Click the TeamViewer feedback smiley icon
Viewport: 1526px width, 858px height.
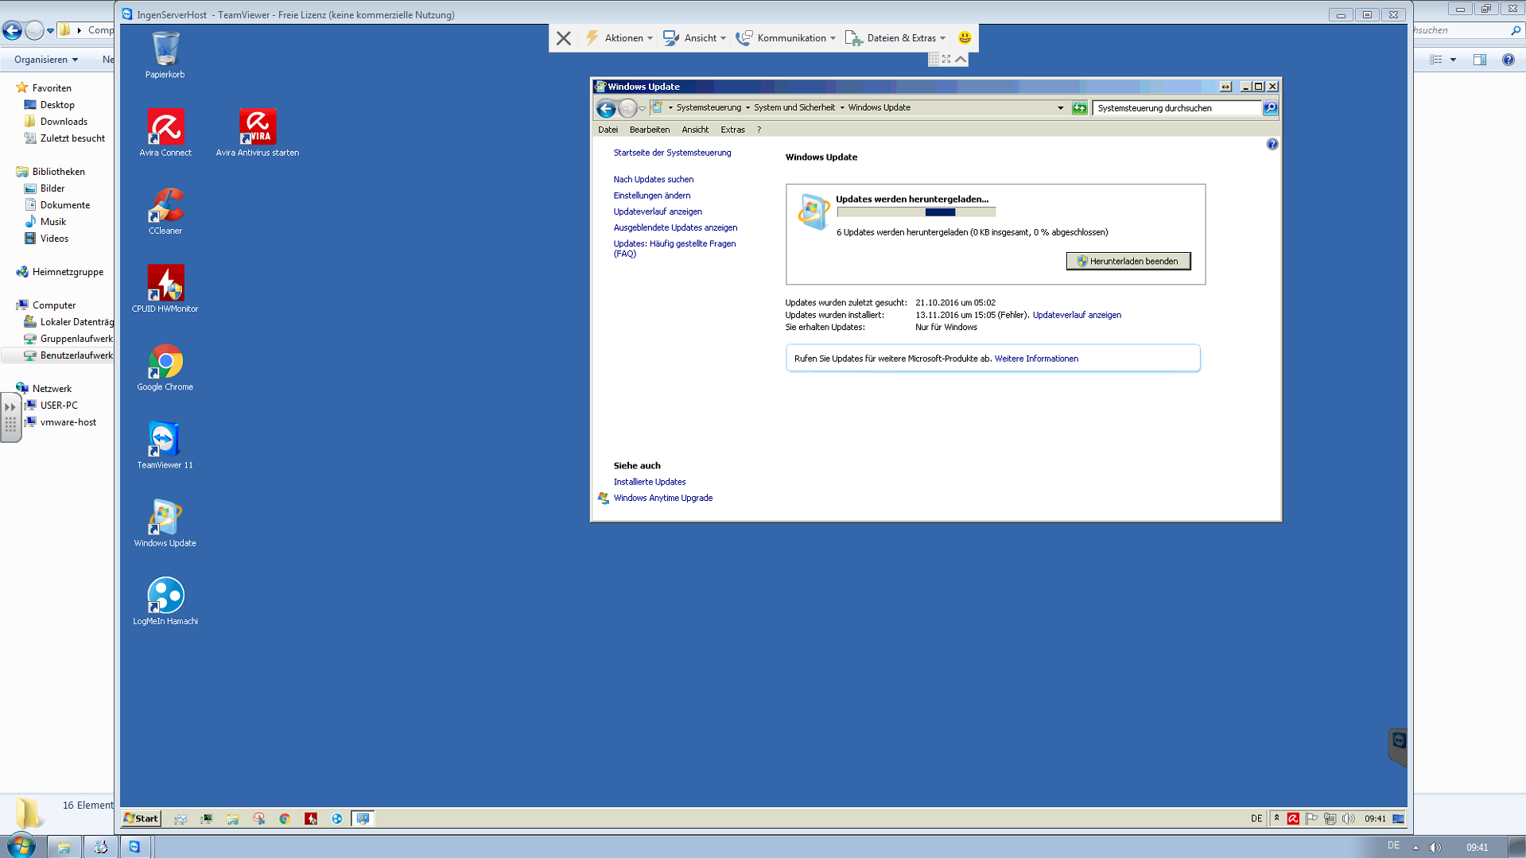click(x=965, y=37)
